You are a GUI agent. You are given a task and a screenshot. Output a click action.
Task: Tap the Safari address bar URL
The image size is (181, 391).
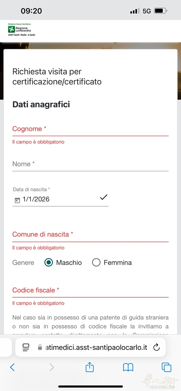tap(96, 347)
